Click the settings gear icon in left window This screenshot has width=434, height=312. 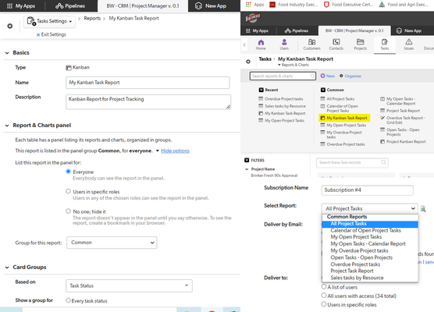point(10,26)
